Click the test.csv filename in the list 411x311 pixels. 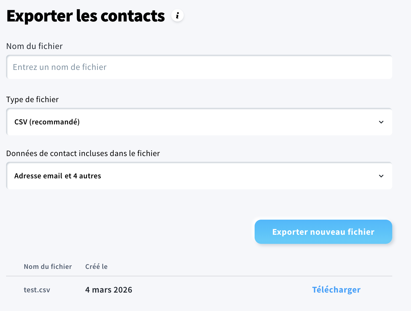[x=37, y=290]
